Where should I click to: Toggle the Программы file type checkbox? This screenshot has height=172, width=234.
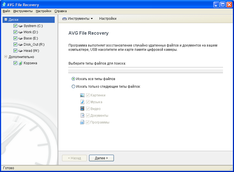(x=88, y=122)
